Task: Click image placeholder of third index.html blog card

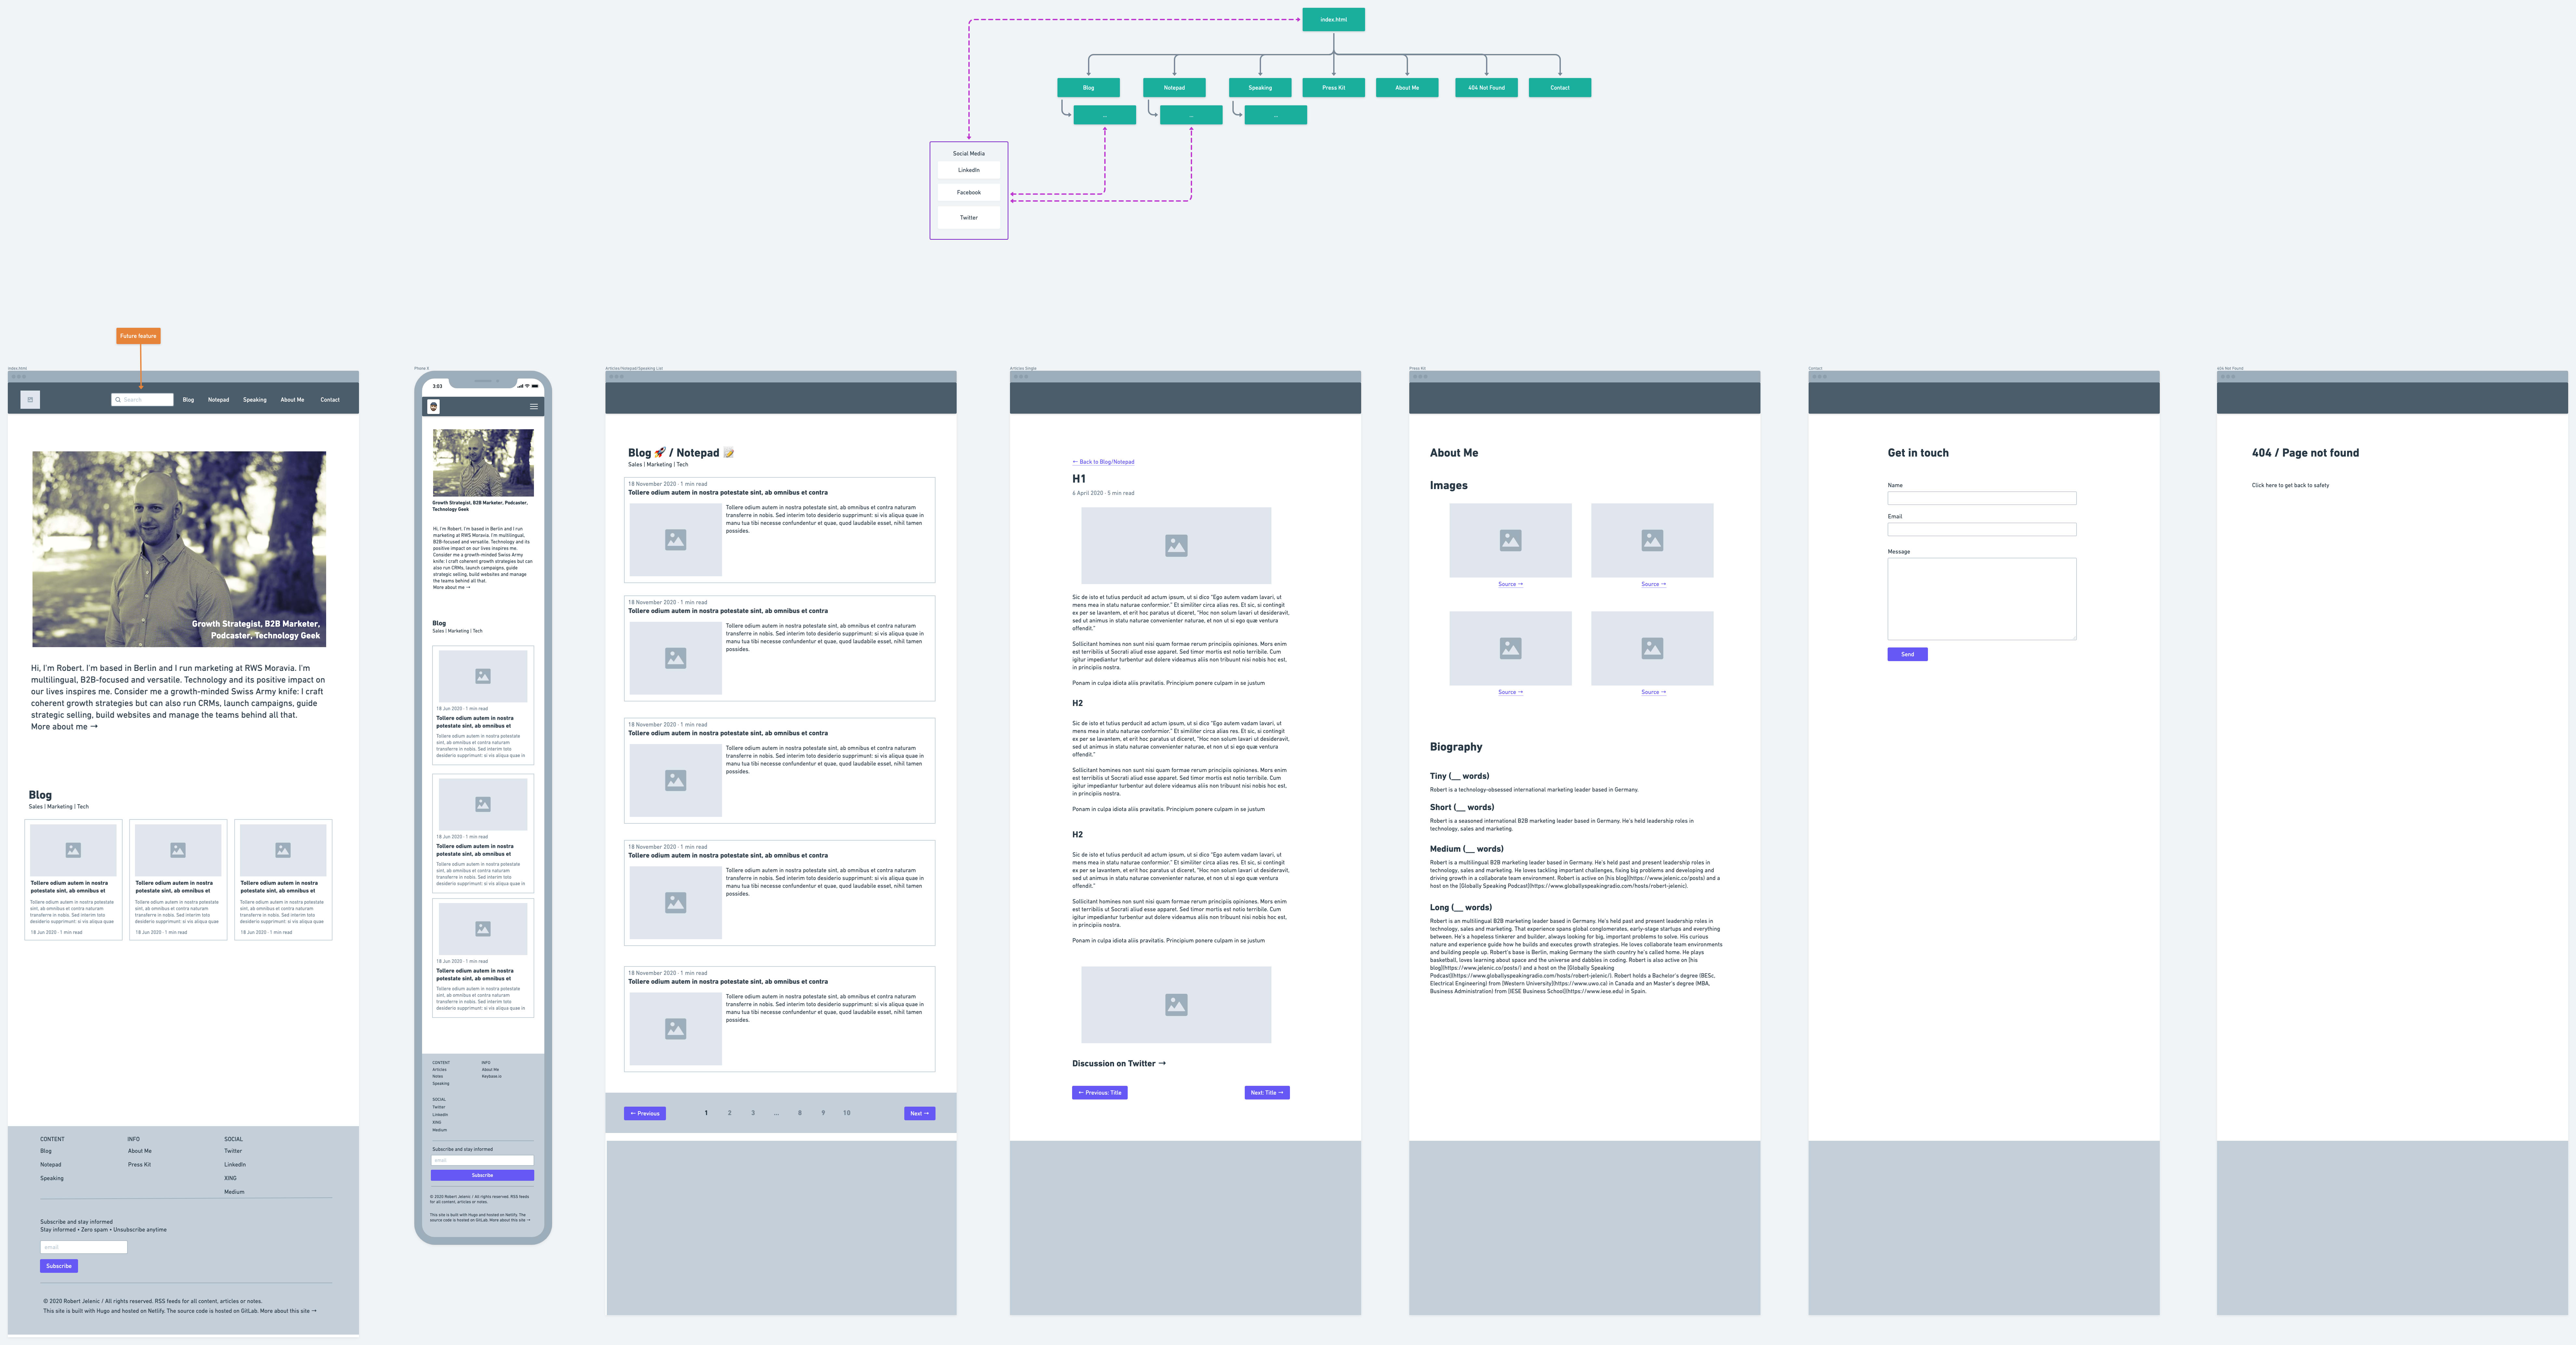Action: [x=283, y=850]
